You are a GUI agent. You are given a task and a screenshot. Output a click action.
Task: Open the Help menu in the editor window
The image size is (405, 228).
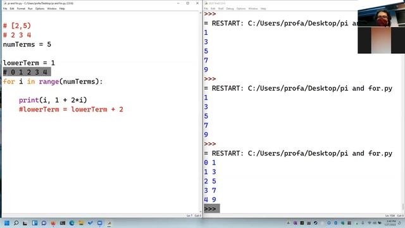pos(62,8)
